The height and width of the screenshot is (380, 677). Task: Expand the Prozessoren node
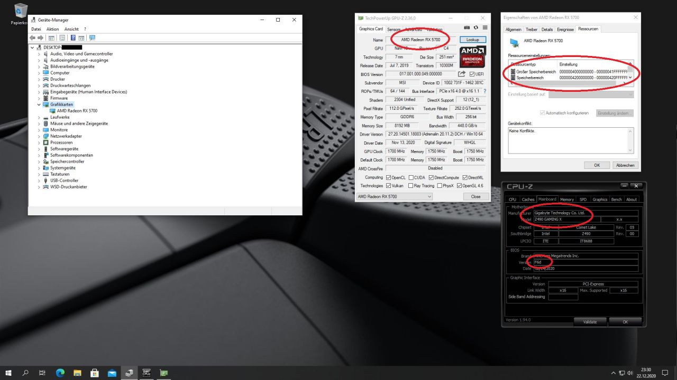(39, 142)
